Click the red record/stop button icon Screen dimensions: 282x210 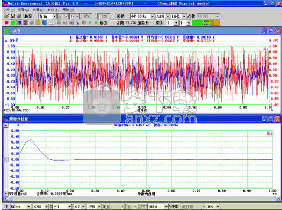point(6,23)
